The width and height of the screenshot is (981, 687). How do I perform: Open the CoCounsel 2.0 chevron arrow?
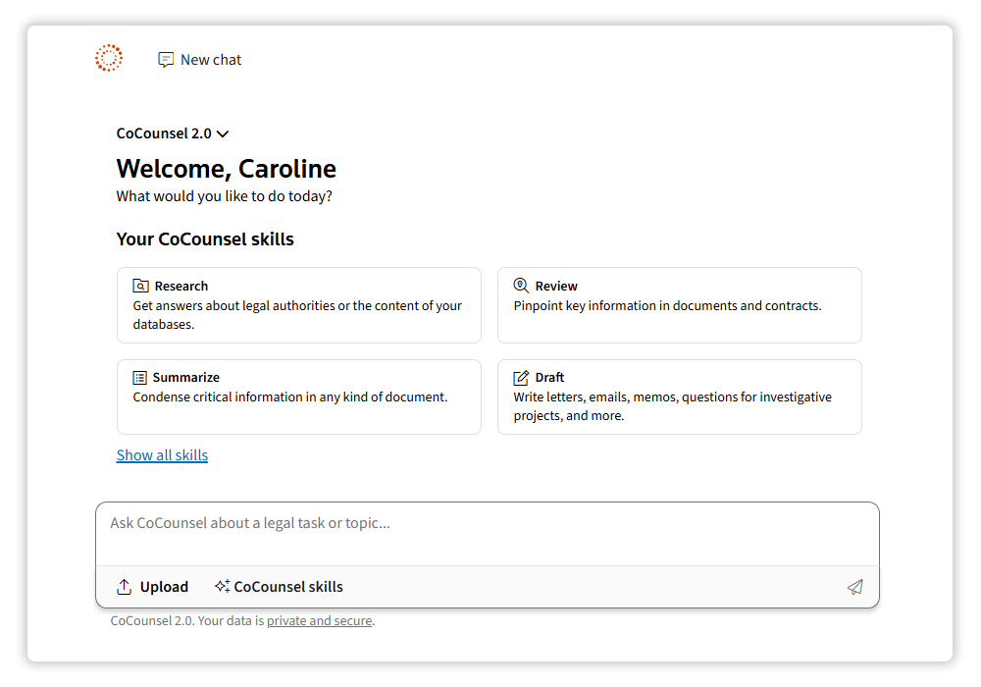pos(223,134)
